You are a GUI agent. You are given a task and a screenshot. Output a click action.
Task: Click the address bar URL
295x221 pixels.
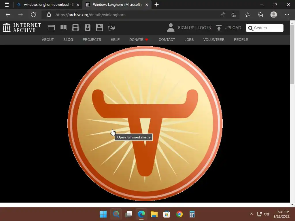90,15
